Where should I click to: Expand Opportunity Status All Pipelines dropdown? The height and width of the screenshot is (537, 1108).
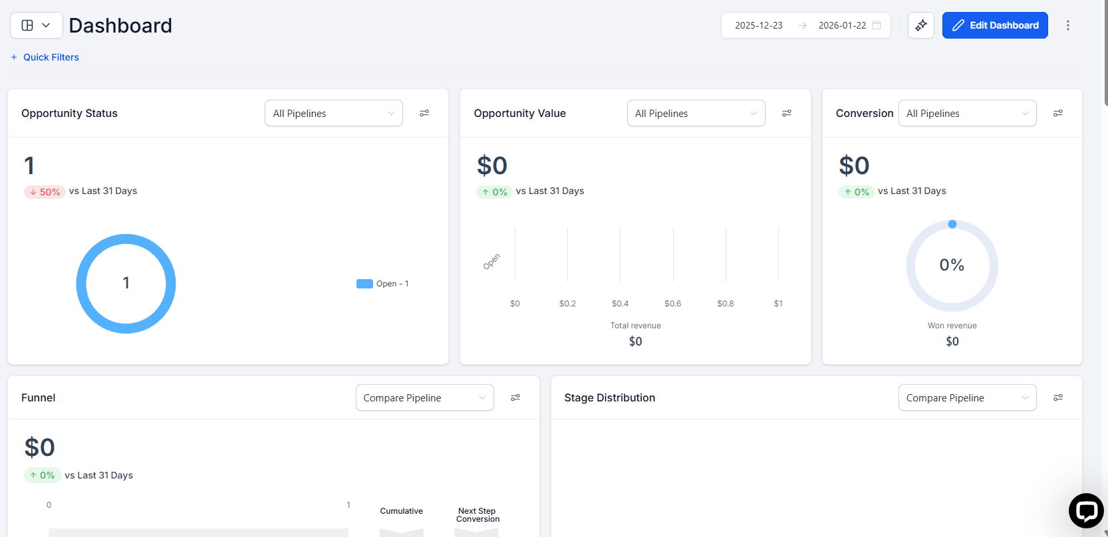coord(333,114)
